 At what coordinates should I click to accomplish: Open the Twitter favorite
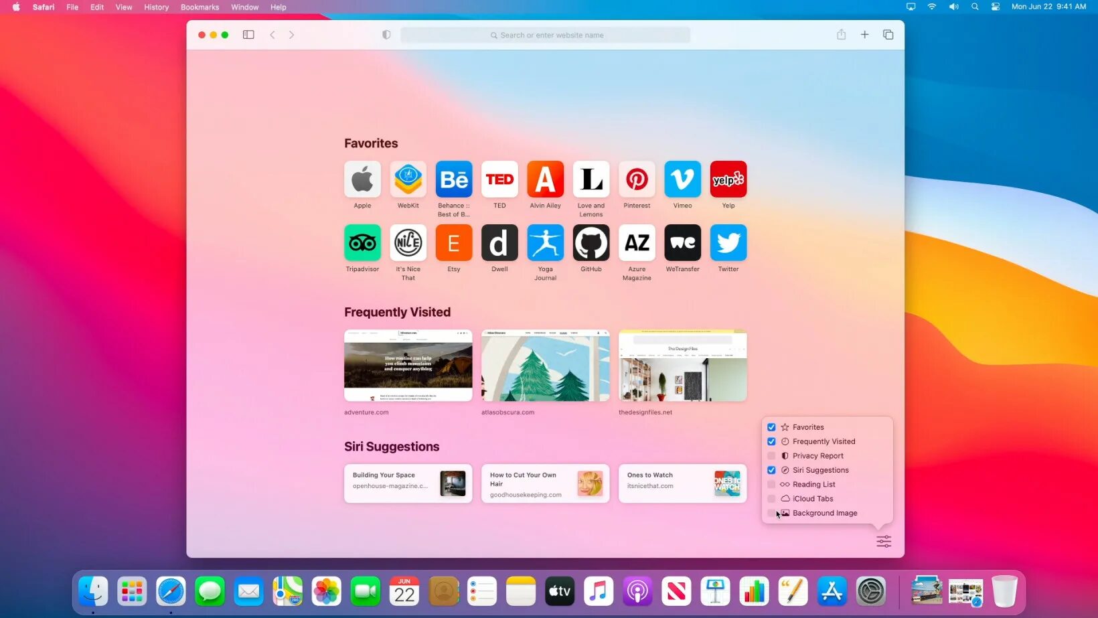[x=728, y=242]
